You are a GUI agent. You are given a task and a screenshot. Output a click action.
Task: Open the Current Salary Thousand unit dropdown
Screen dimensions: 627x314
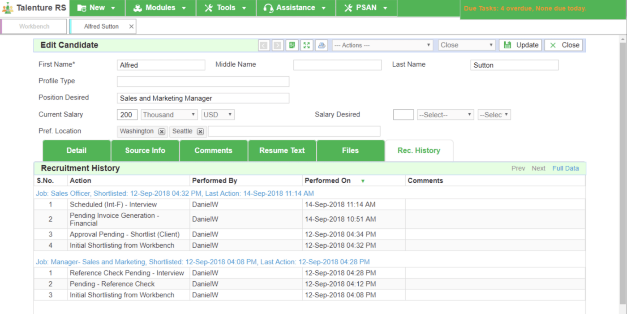point(169,115)
